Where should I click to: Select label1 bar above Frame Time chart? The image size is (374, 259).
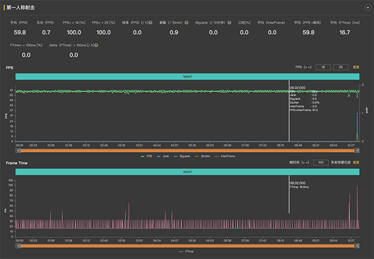188,172
